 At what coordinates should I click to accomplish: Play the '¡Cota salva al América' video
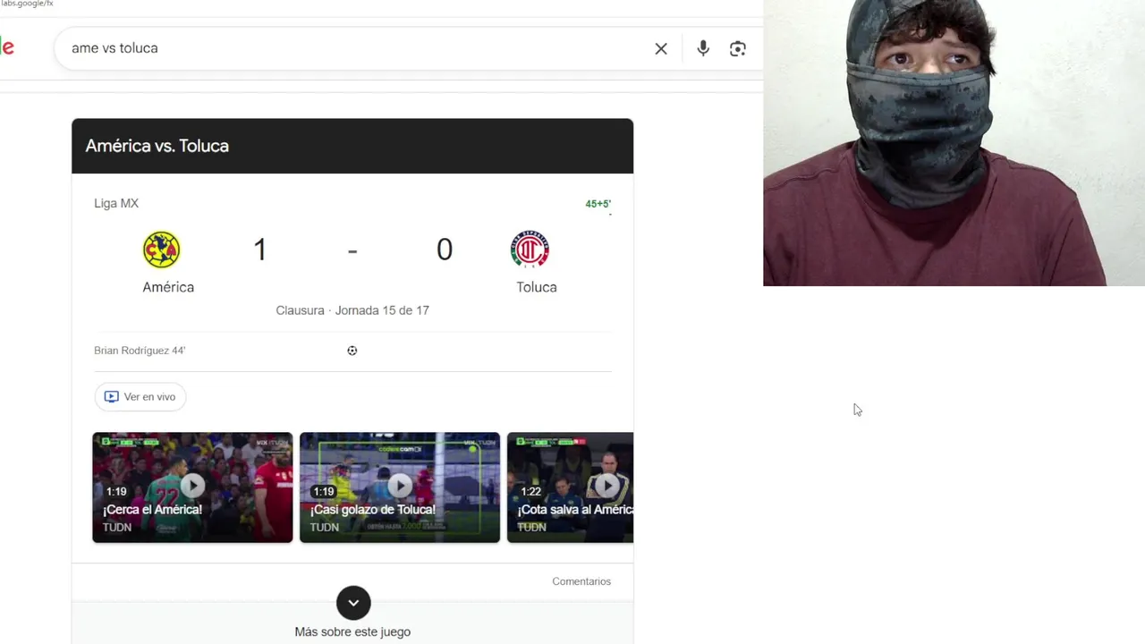tap(570, 487)
